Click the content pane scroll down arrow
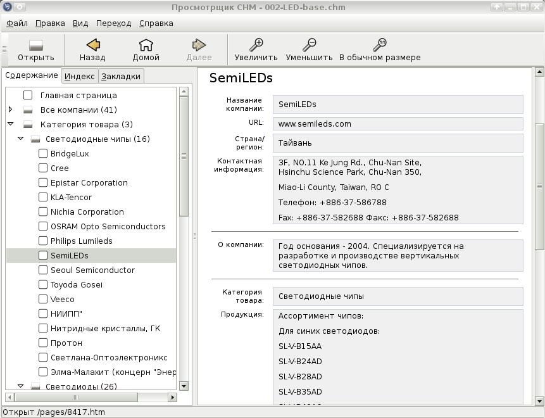Image resolution: width=545 pixels, height=418 pixels. coord(539,401)
